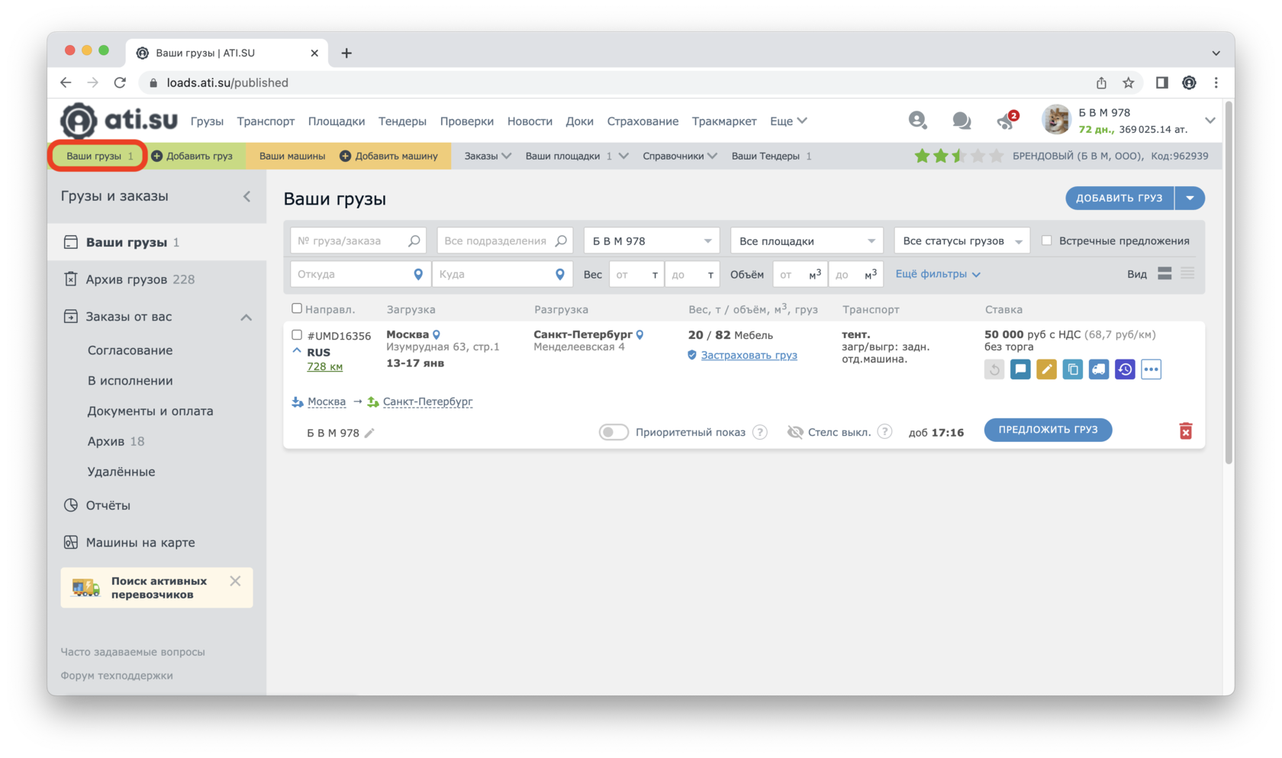The height and width of the screenshot is (758, 1282).
Task: Open the Б В М 978 contact dropdown
Action: (x=651, y=240)
